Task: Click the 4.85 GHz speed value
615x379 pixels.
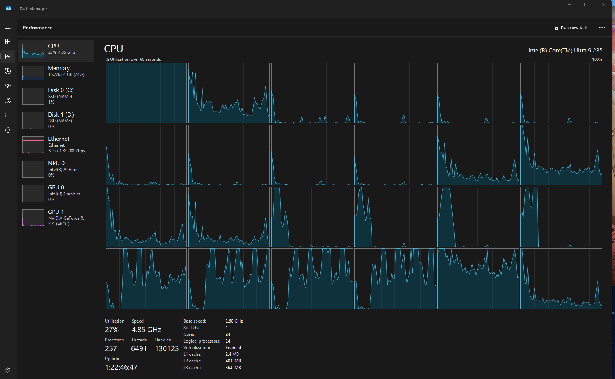Action: pyautogui.click(x=146, y=330)
